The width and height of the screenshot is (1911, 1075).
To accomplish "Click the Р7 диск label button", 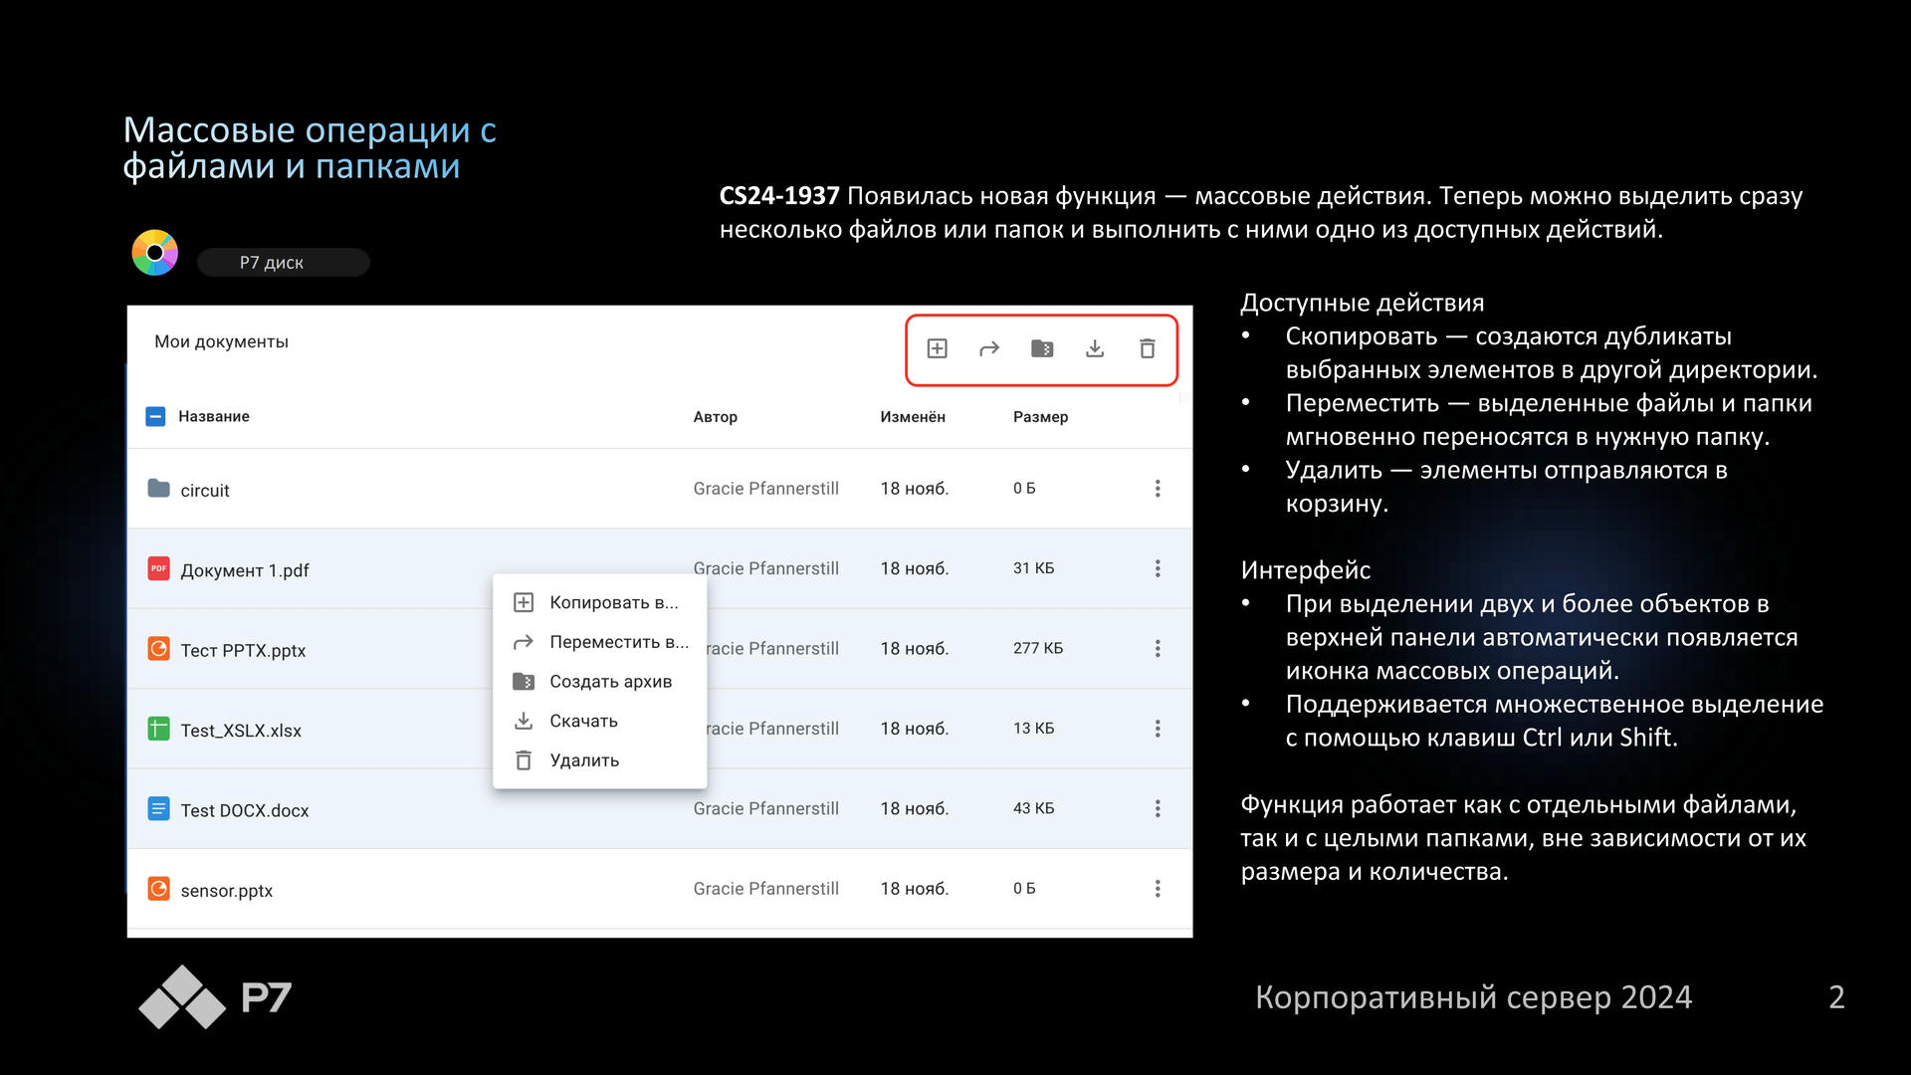I will [x=284, y=263].
